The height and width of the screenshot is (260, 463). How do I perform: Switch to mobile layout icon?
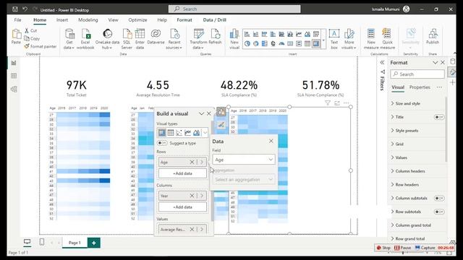pos(42,242)
